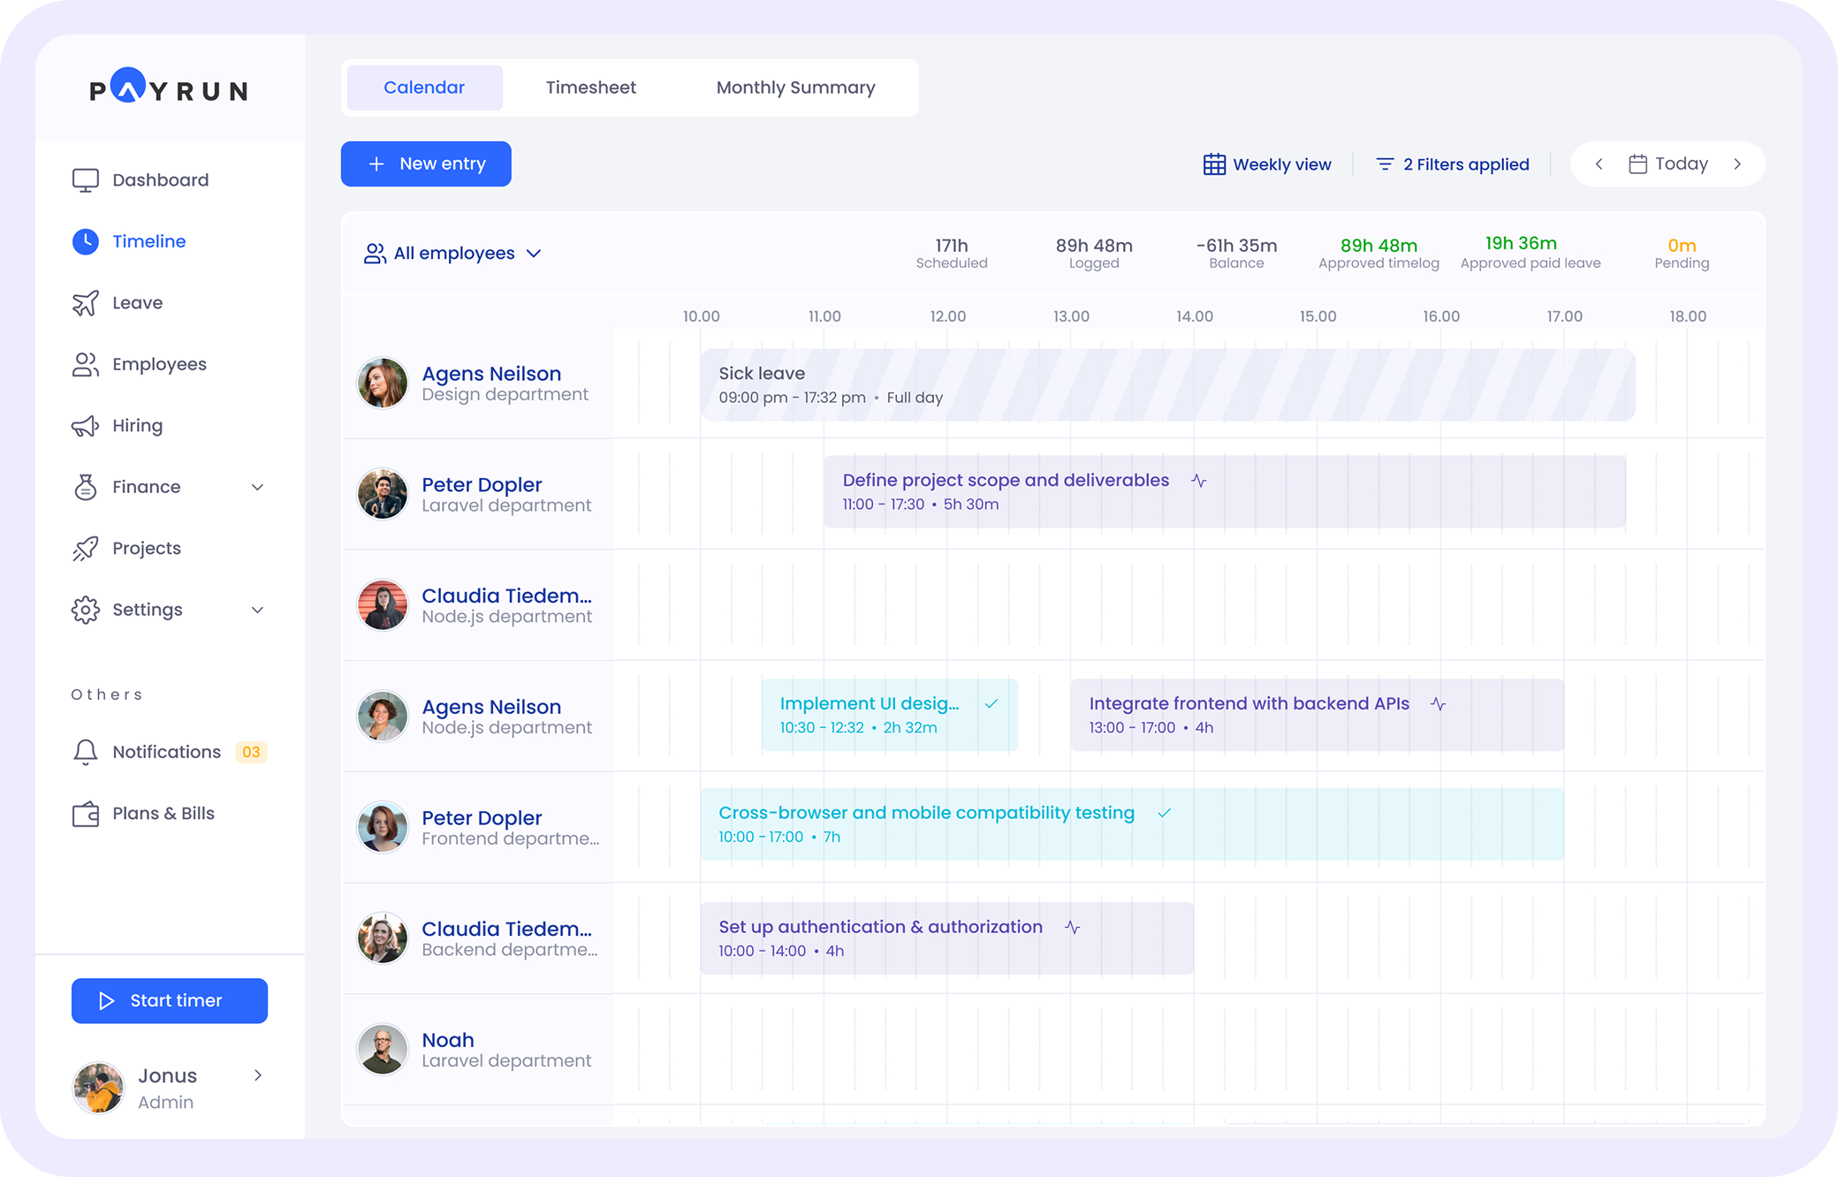
Task: Open the Dashboard monitor icon
Action: pos(85,180)
